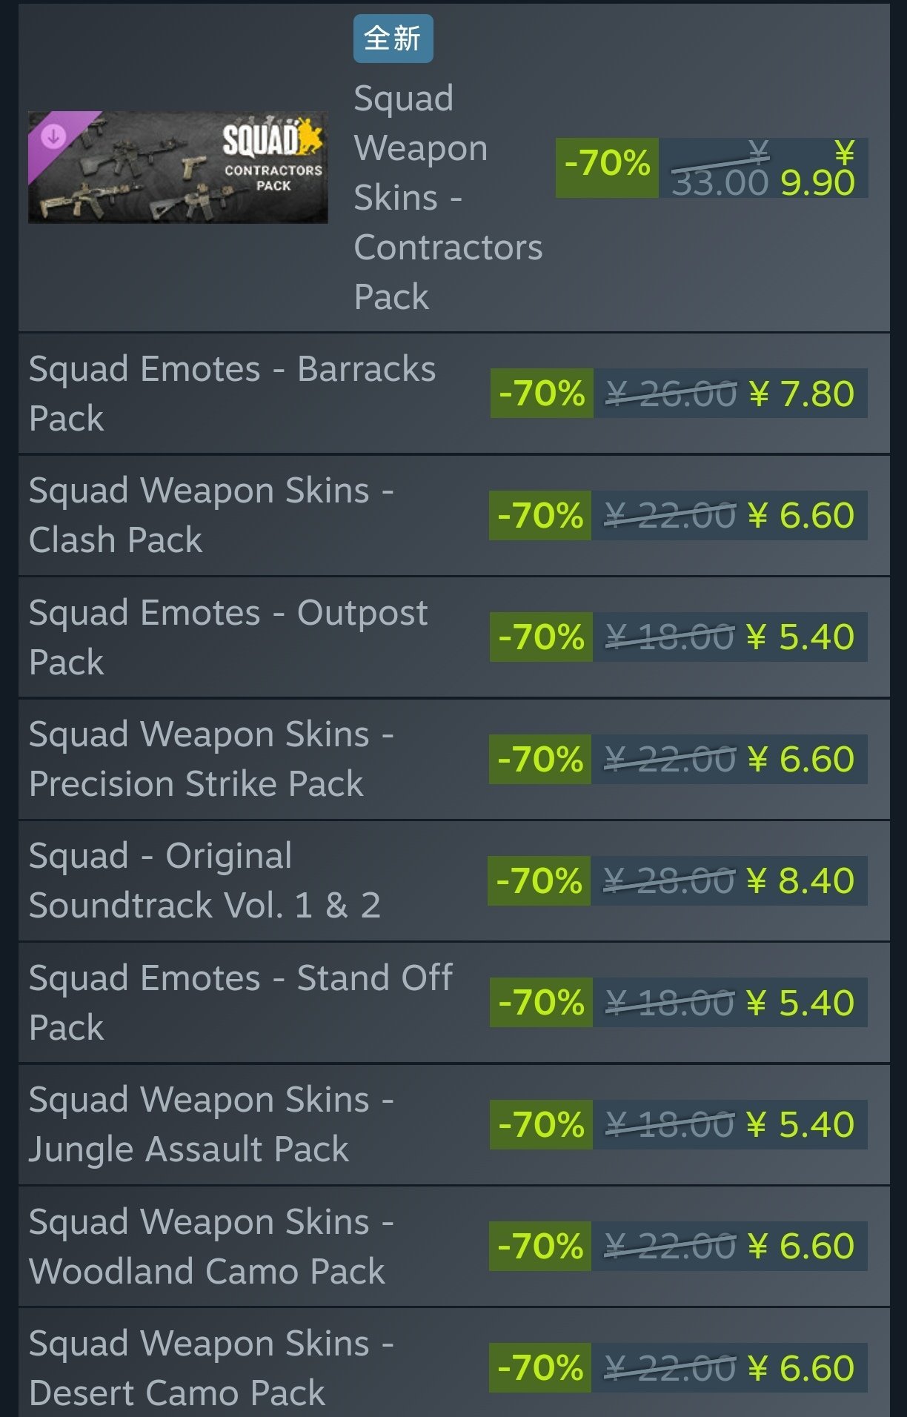Open Squad Weapon Skins - Jungle Assault Pack

tap(211, 1124)
